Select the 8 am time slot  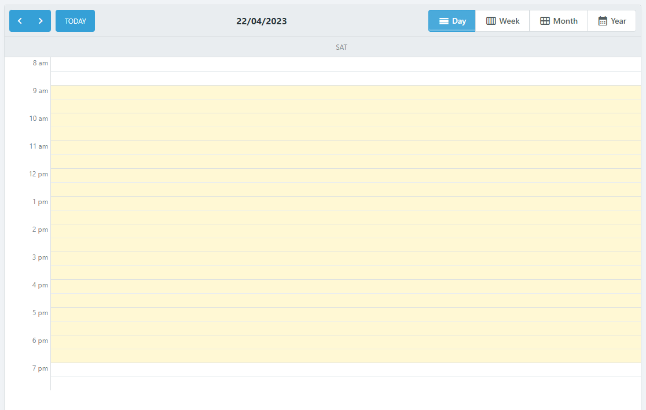[x=346, y=64]
